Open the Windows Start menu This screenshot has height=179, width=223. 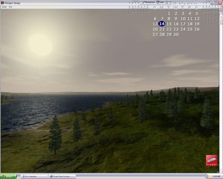9,176
